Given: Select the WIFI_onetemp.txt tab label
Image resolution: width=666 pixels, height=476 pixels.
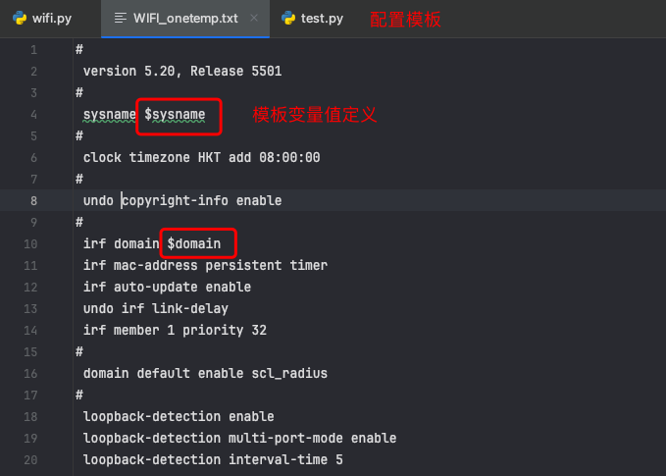Looking at the screenshot, I should tap(185, 19).
